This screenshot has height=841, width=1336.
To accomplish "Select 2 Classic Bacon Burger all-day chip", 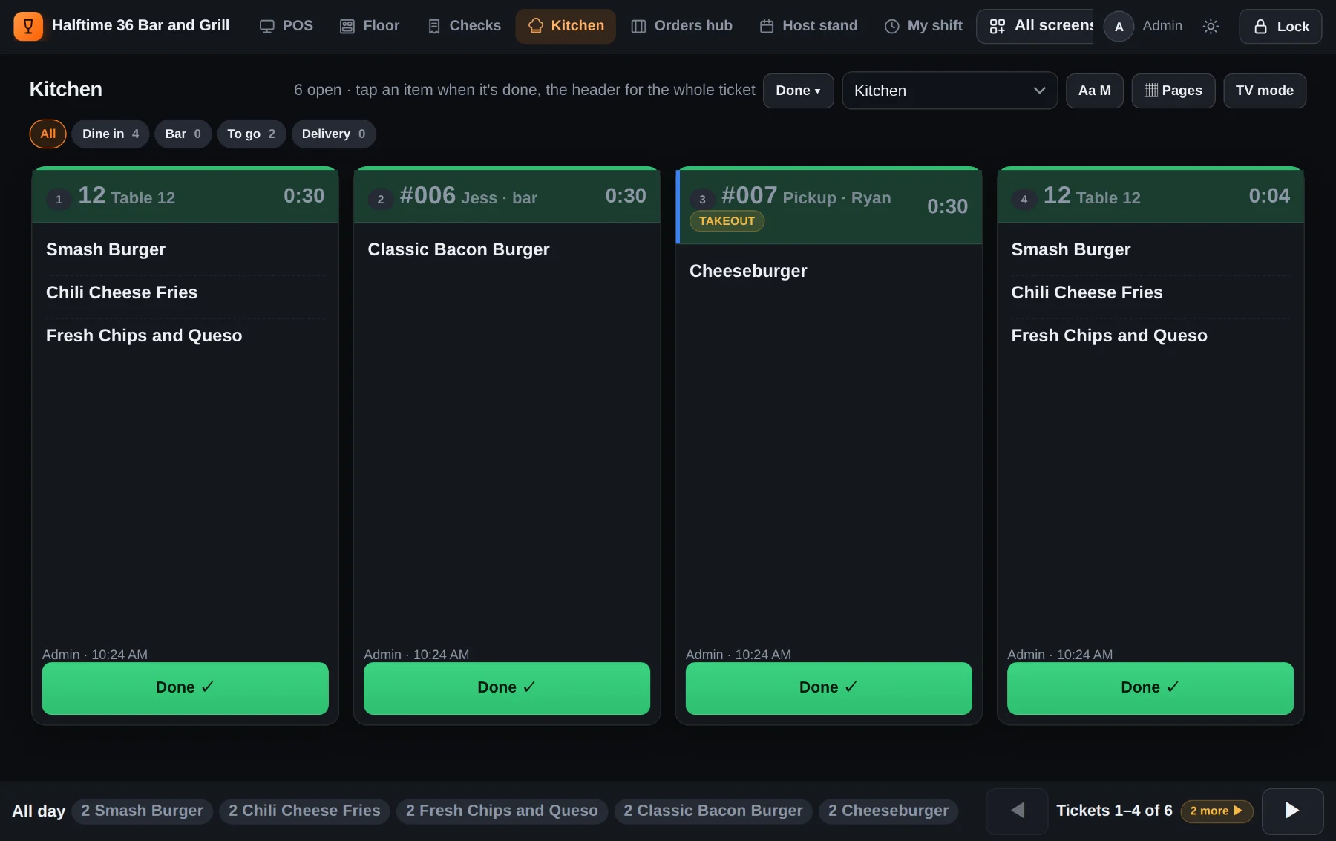I will (x=713, y=811).
